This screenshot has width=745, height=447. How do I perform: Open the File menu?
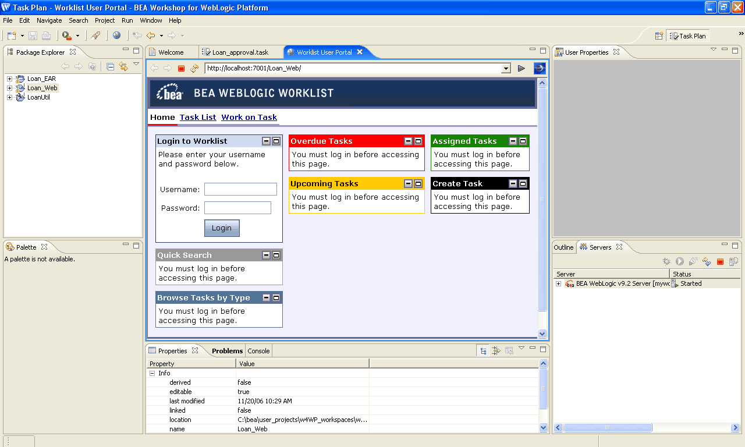pyautogui.click(x=8, y=20)
